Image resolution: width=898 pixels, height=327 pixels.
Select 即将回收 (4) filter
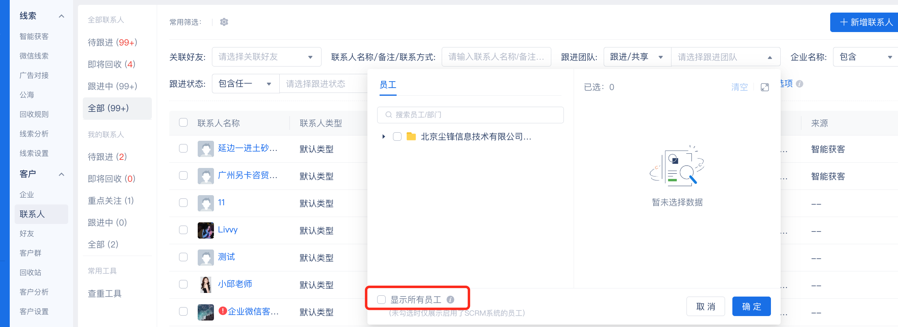coord(112,65)
